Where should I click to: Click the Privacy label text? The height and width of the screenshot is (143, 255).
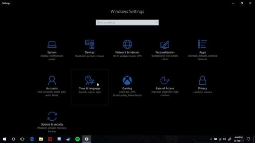[x=202, y=88]
